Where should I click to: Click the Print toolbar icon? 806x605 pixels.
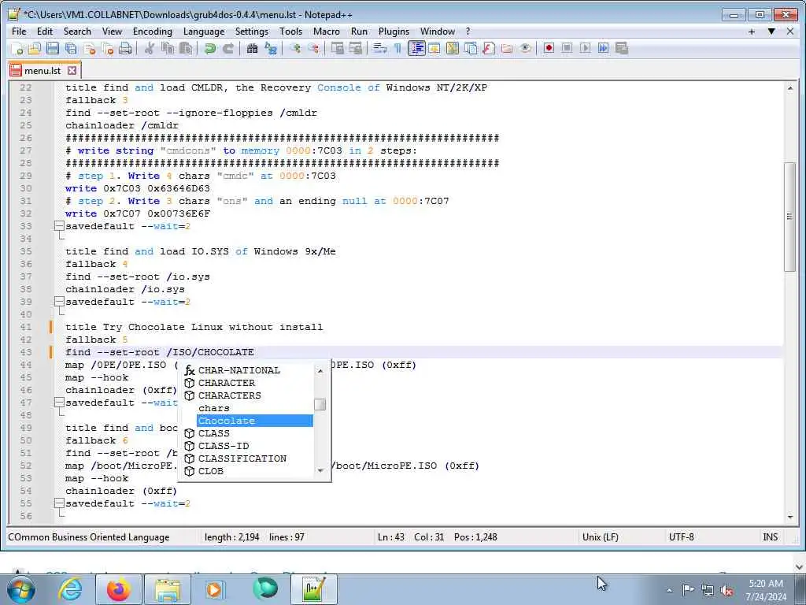[125, 48]
